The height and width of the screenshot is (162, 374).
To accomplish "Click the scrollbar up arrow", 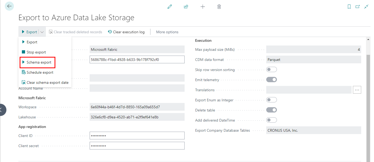I will pos(368,39).
